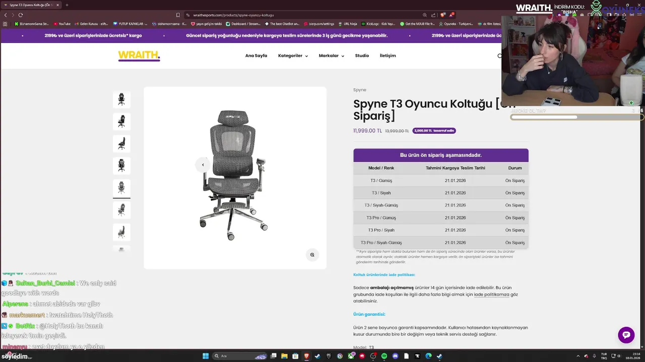Open File Explorer from the taskbar
This screenshot has width=645, height=362.
click(284, 356)
